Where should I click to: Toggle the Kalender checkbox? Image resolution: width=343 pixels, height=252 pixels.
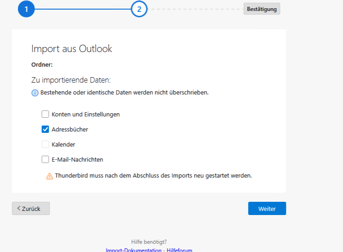tap(45, 144)
